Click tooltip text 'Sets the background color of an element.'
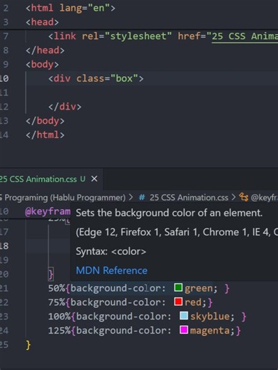This screenshot has height=370, width=278. [x=169, y=213]
